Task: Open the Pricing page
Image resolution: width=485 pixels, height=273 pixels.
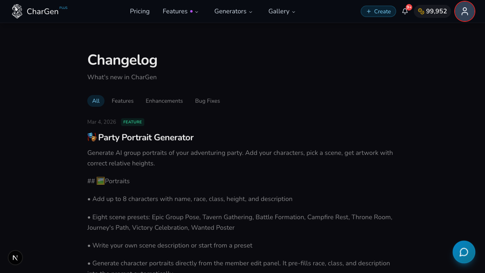Action: point(139,11)
